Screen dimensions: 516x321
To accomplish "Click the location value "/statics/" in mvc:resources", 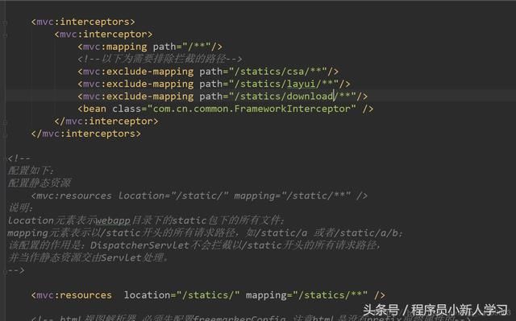I will point(208,295).
